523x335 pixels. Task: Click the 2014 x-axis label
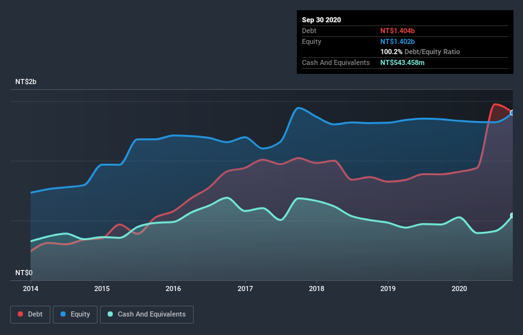click(x=31, y=289)
